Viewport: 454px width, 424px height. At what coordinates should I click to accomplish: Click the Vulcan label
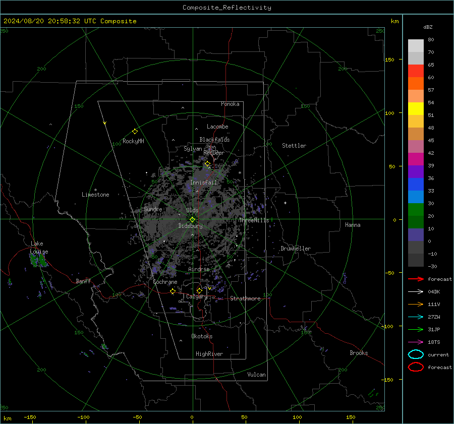coord(256,375)
